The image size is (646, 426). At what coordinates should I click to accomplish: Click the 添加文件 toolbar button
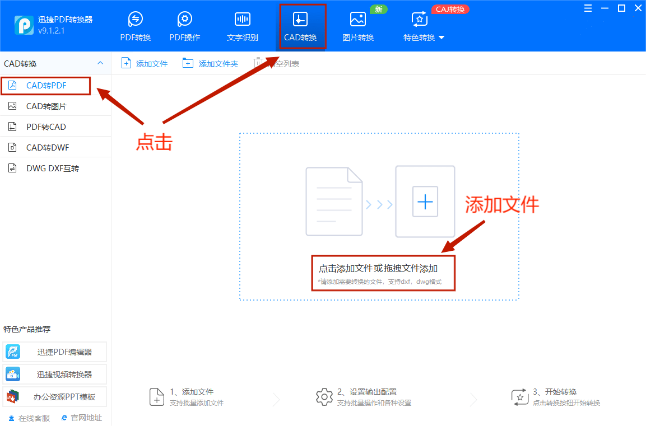pos(145,63)
